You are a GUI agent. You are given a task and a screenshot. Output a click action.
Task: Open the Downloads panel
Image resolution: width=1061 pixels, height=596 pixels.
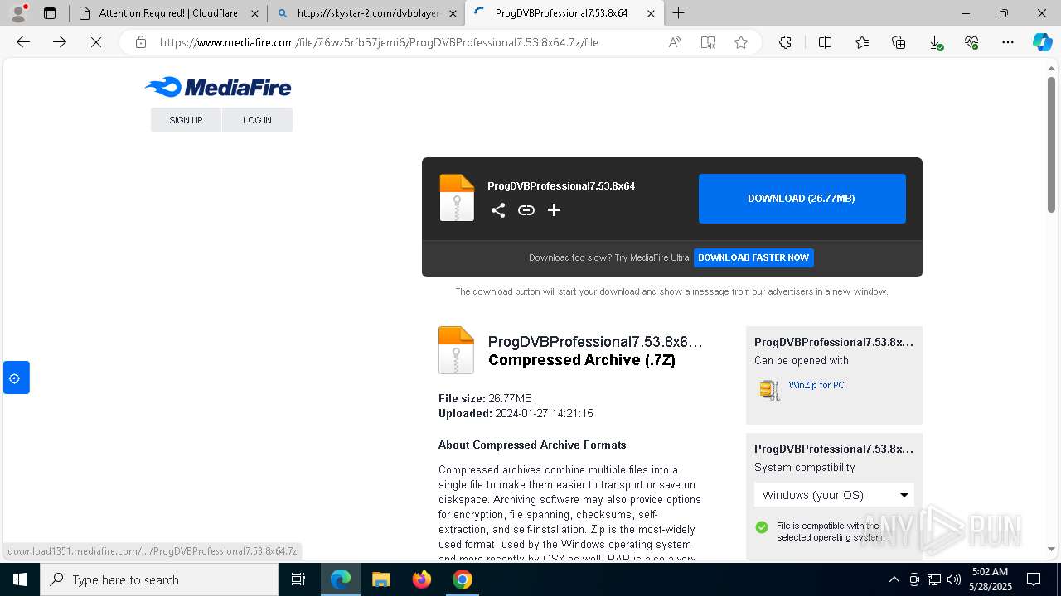(935, 42)
